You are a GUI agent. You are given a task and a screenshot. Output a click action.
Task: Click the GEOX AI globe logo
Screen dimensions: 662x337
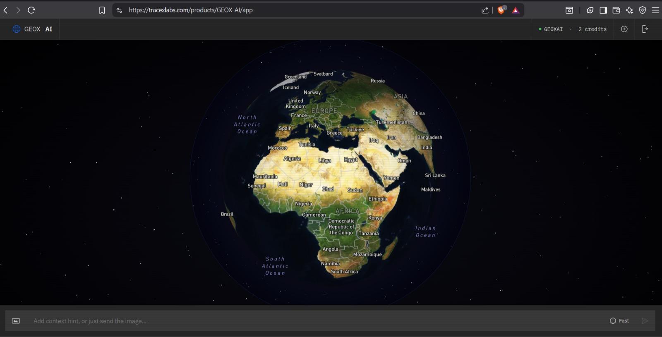pyautogui.click(x=17, y=29)
